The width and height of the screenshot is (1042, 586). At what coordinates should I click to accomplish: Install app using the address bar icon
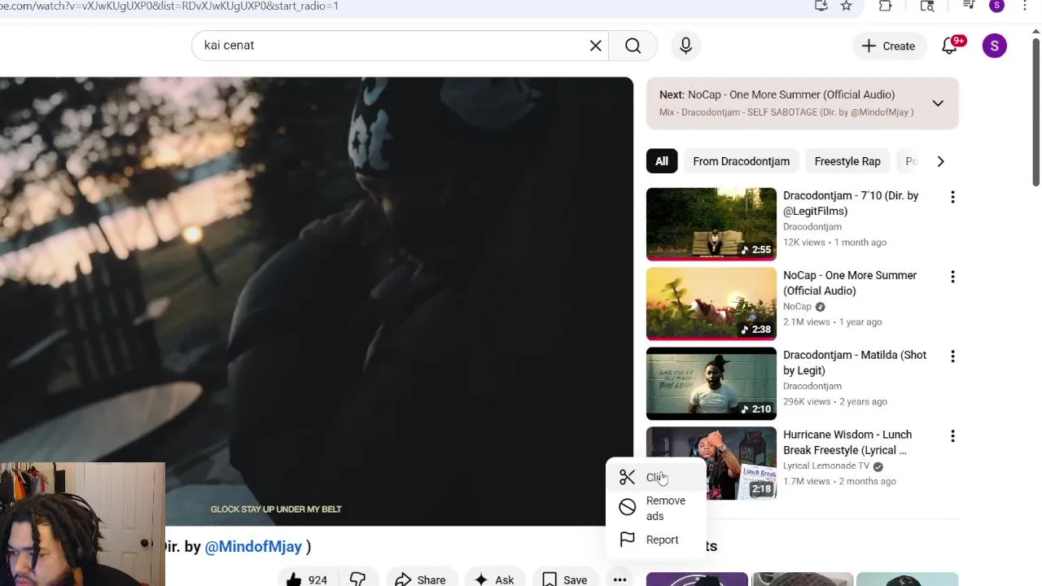[x=821, y=6]
